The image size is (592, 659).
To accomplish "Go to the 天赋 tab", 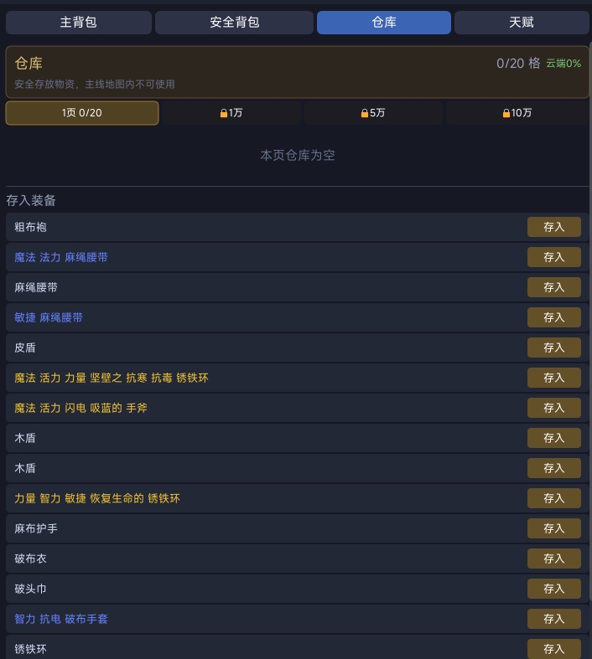I will coord(521,23).
